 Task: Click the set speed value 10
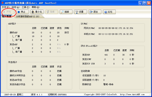(104, 76)
